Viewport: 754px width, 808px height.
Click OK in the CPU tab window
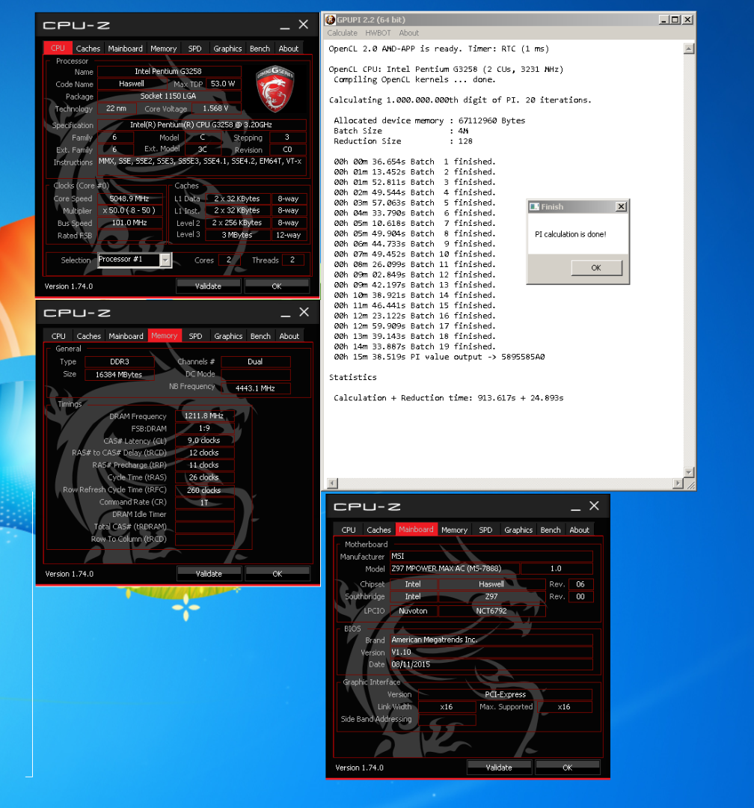(277, 286)
